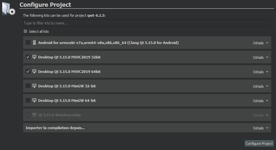
Task: Check Desktop Qt 5.15.0 MinGW 64-bit kit
Action: pos(28,100)
